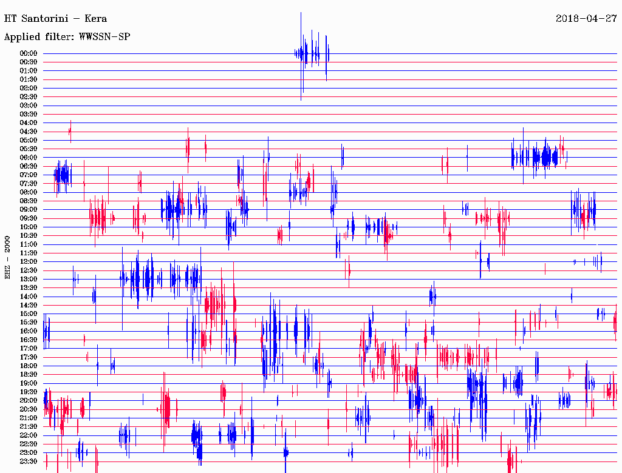Click the 23:30 time label
This screenshot has height=473, width=622.
[x=29, y=461]
